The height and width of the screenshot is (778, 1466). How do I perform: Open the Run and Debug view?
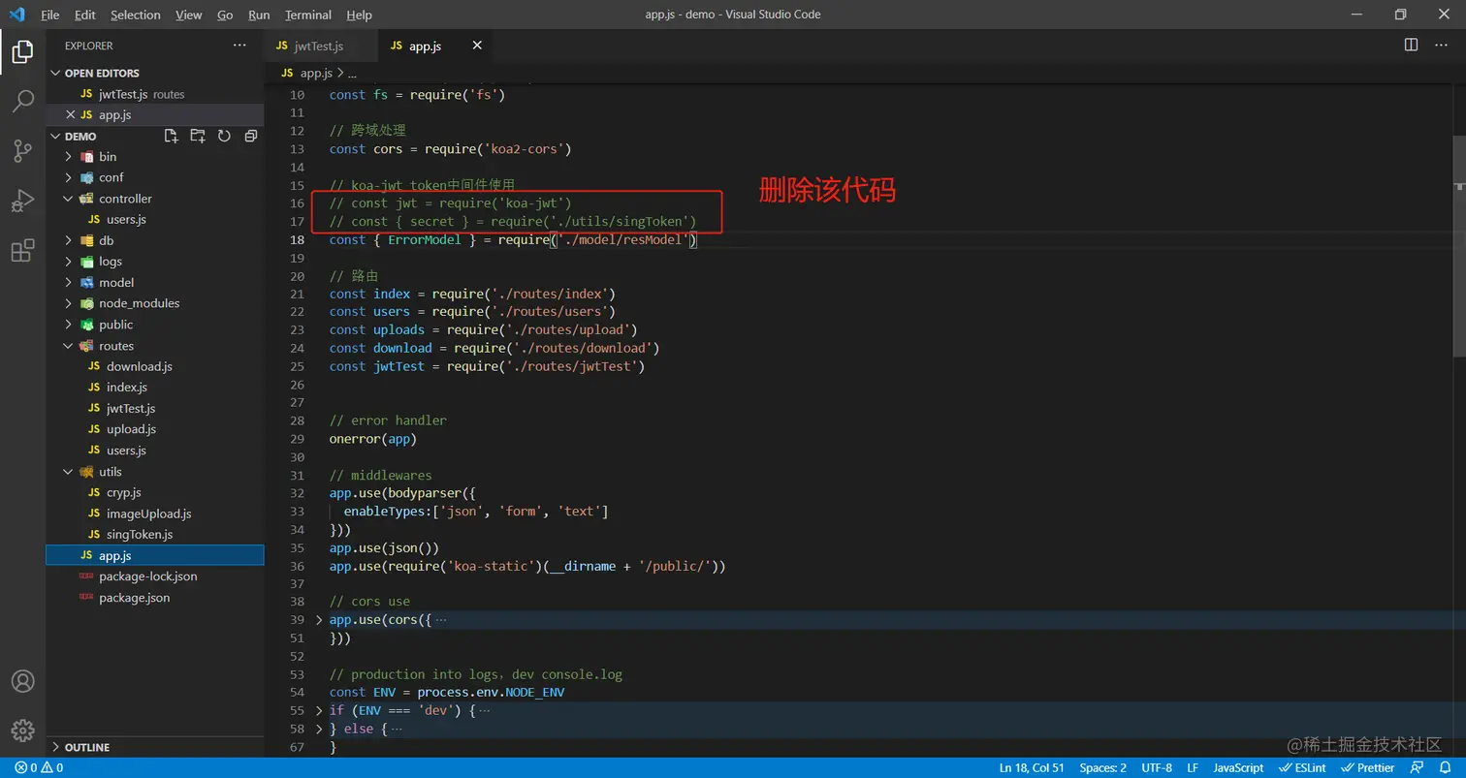[x=23, y=201]
